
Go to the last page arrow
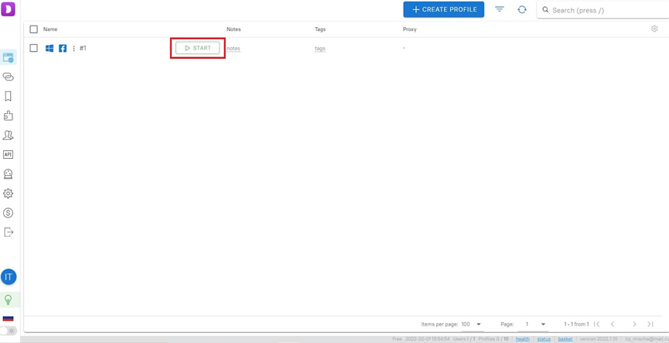click(x=650, y=324)
